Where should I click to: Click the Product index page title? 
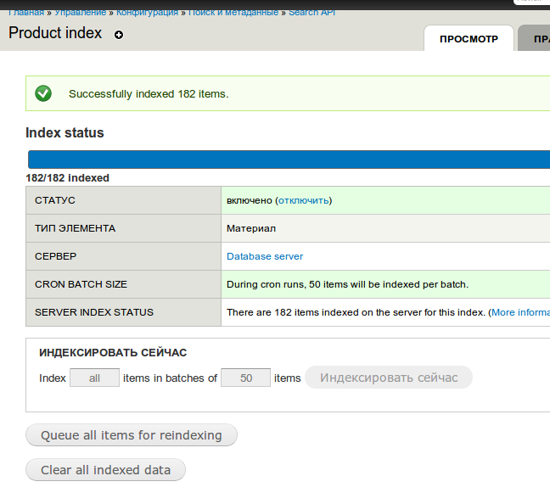pos(55,33)
